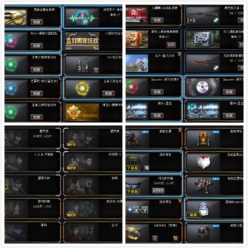Click 打开 on the bronze treasure chest item
The height and width of the screenshot is (248, 248).
tap(171, 45)
